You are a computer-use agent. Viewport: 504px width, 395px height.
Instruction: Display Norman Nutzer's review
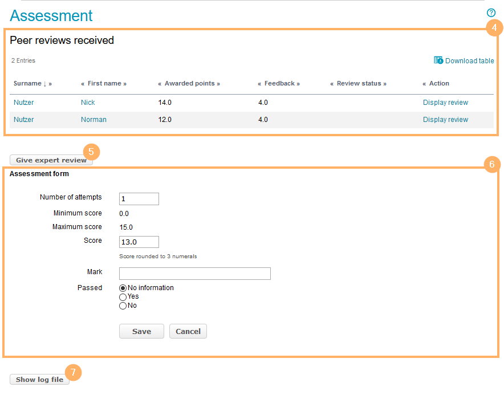tap(445, 120)
